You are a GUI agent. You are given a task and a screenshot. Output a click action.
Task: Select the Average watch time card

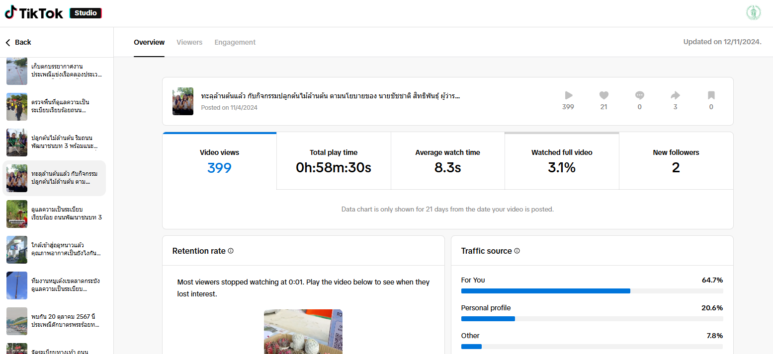(x=447, y=161)
